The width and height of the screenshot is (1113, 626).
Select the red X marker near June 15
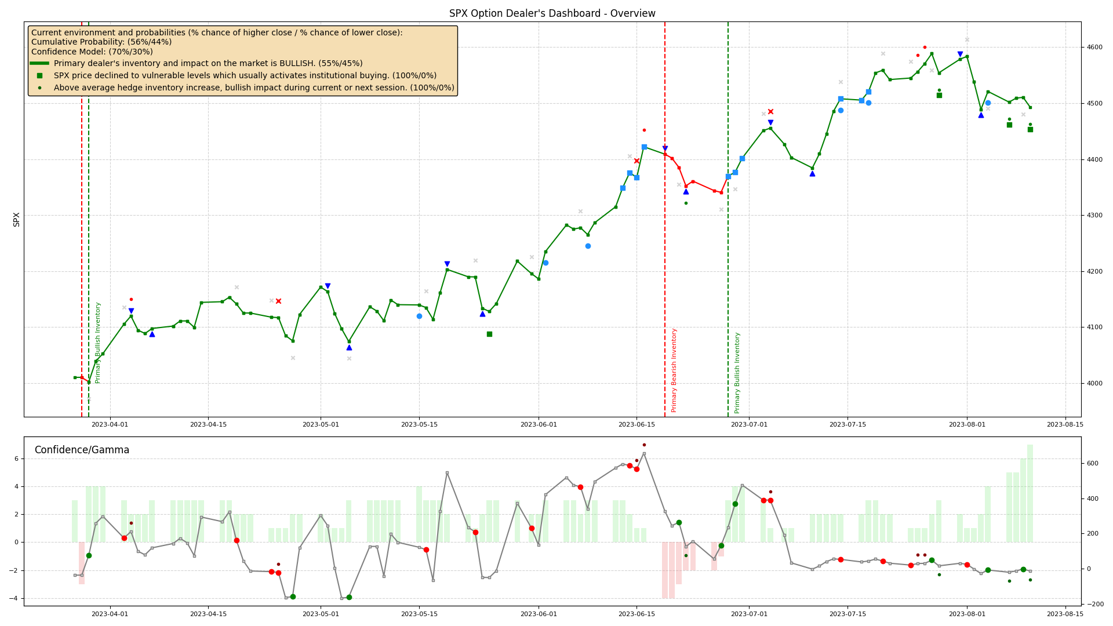pyautogui.click(x=636, y=161)
